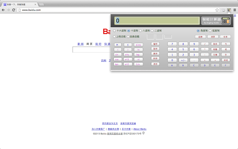
Task: Choose 角度制 degree mode
Action: [198, 31]
